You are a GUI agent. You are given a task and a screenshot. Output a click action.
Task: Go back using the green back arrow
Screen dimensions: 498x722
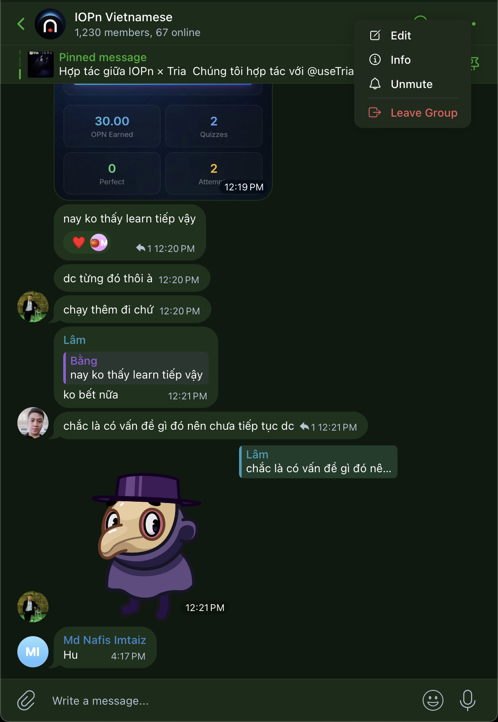(21, 24)
